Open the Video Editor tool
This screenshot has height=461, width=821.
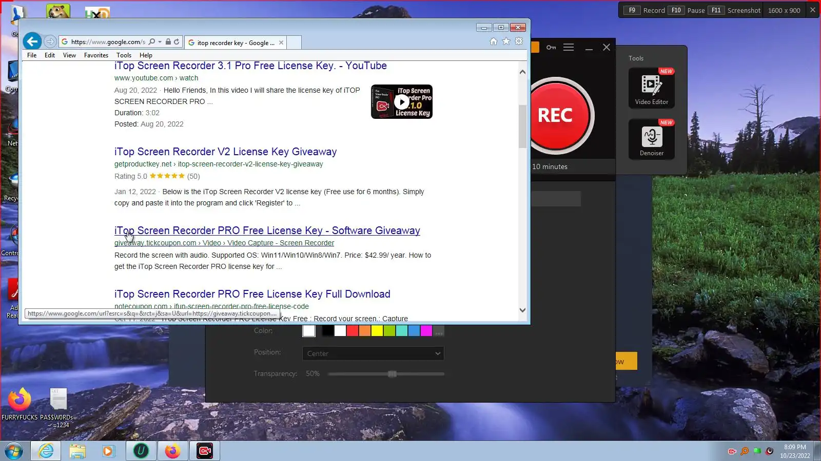652,88
